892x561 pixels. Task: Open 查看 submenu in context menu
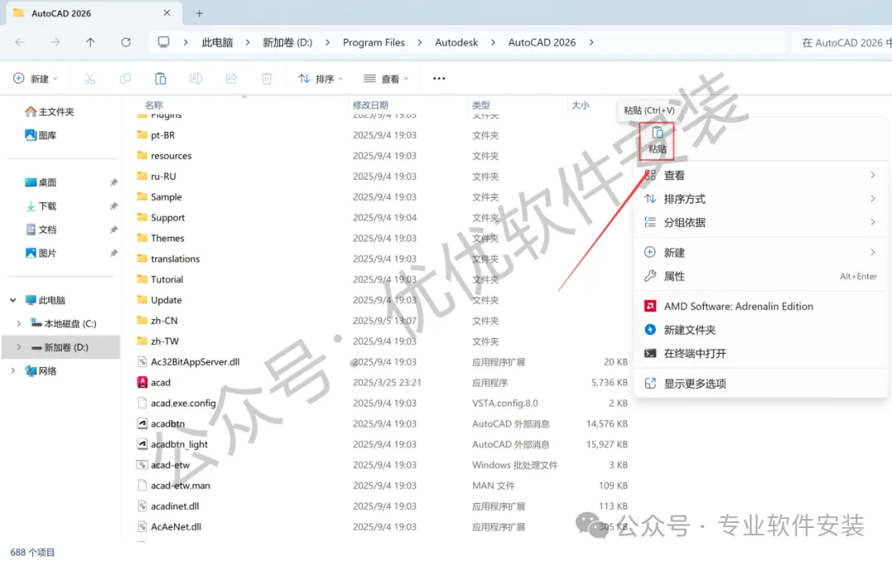coord(761,175)
